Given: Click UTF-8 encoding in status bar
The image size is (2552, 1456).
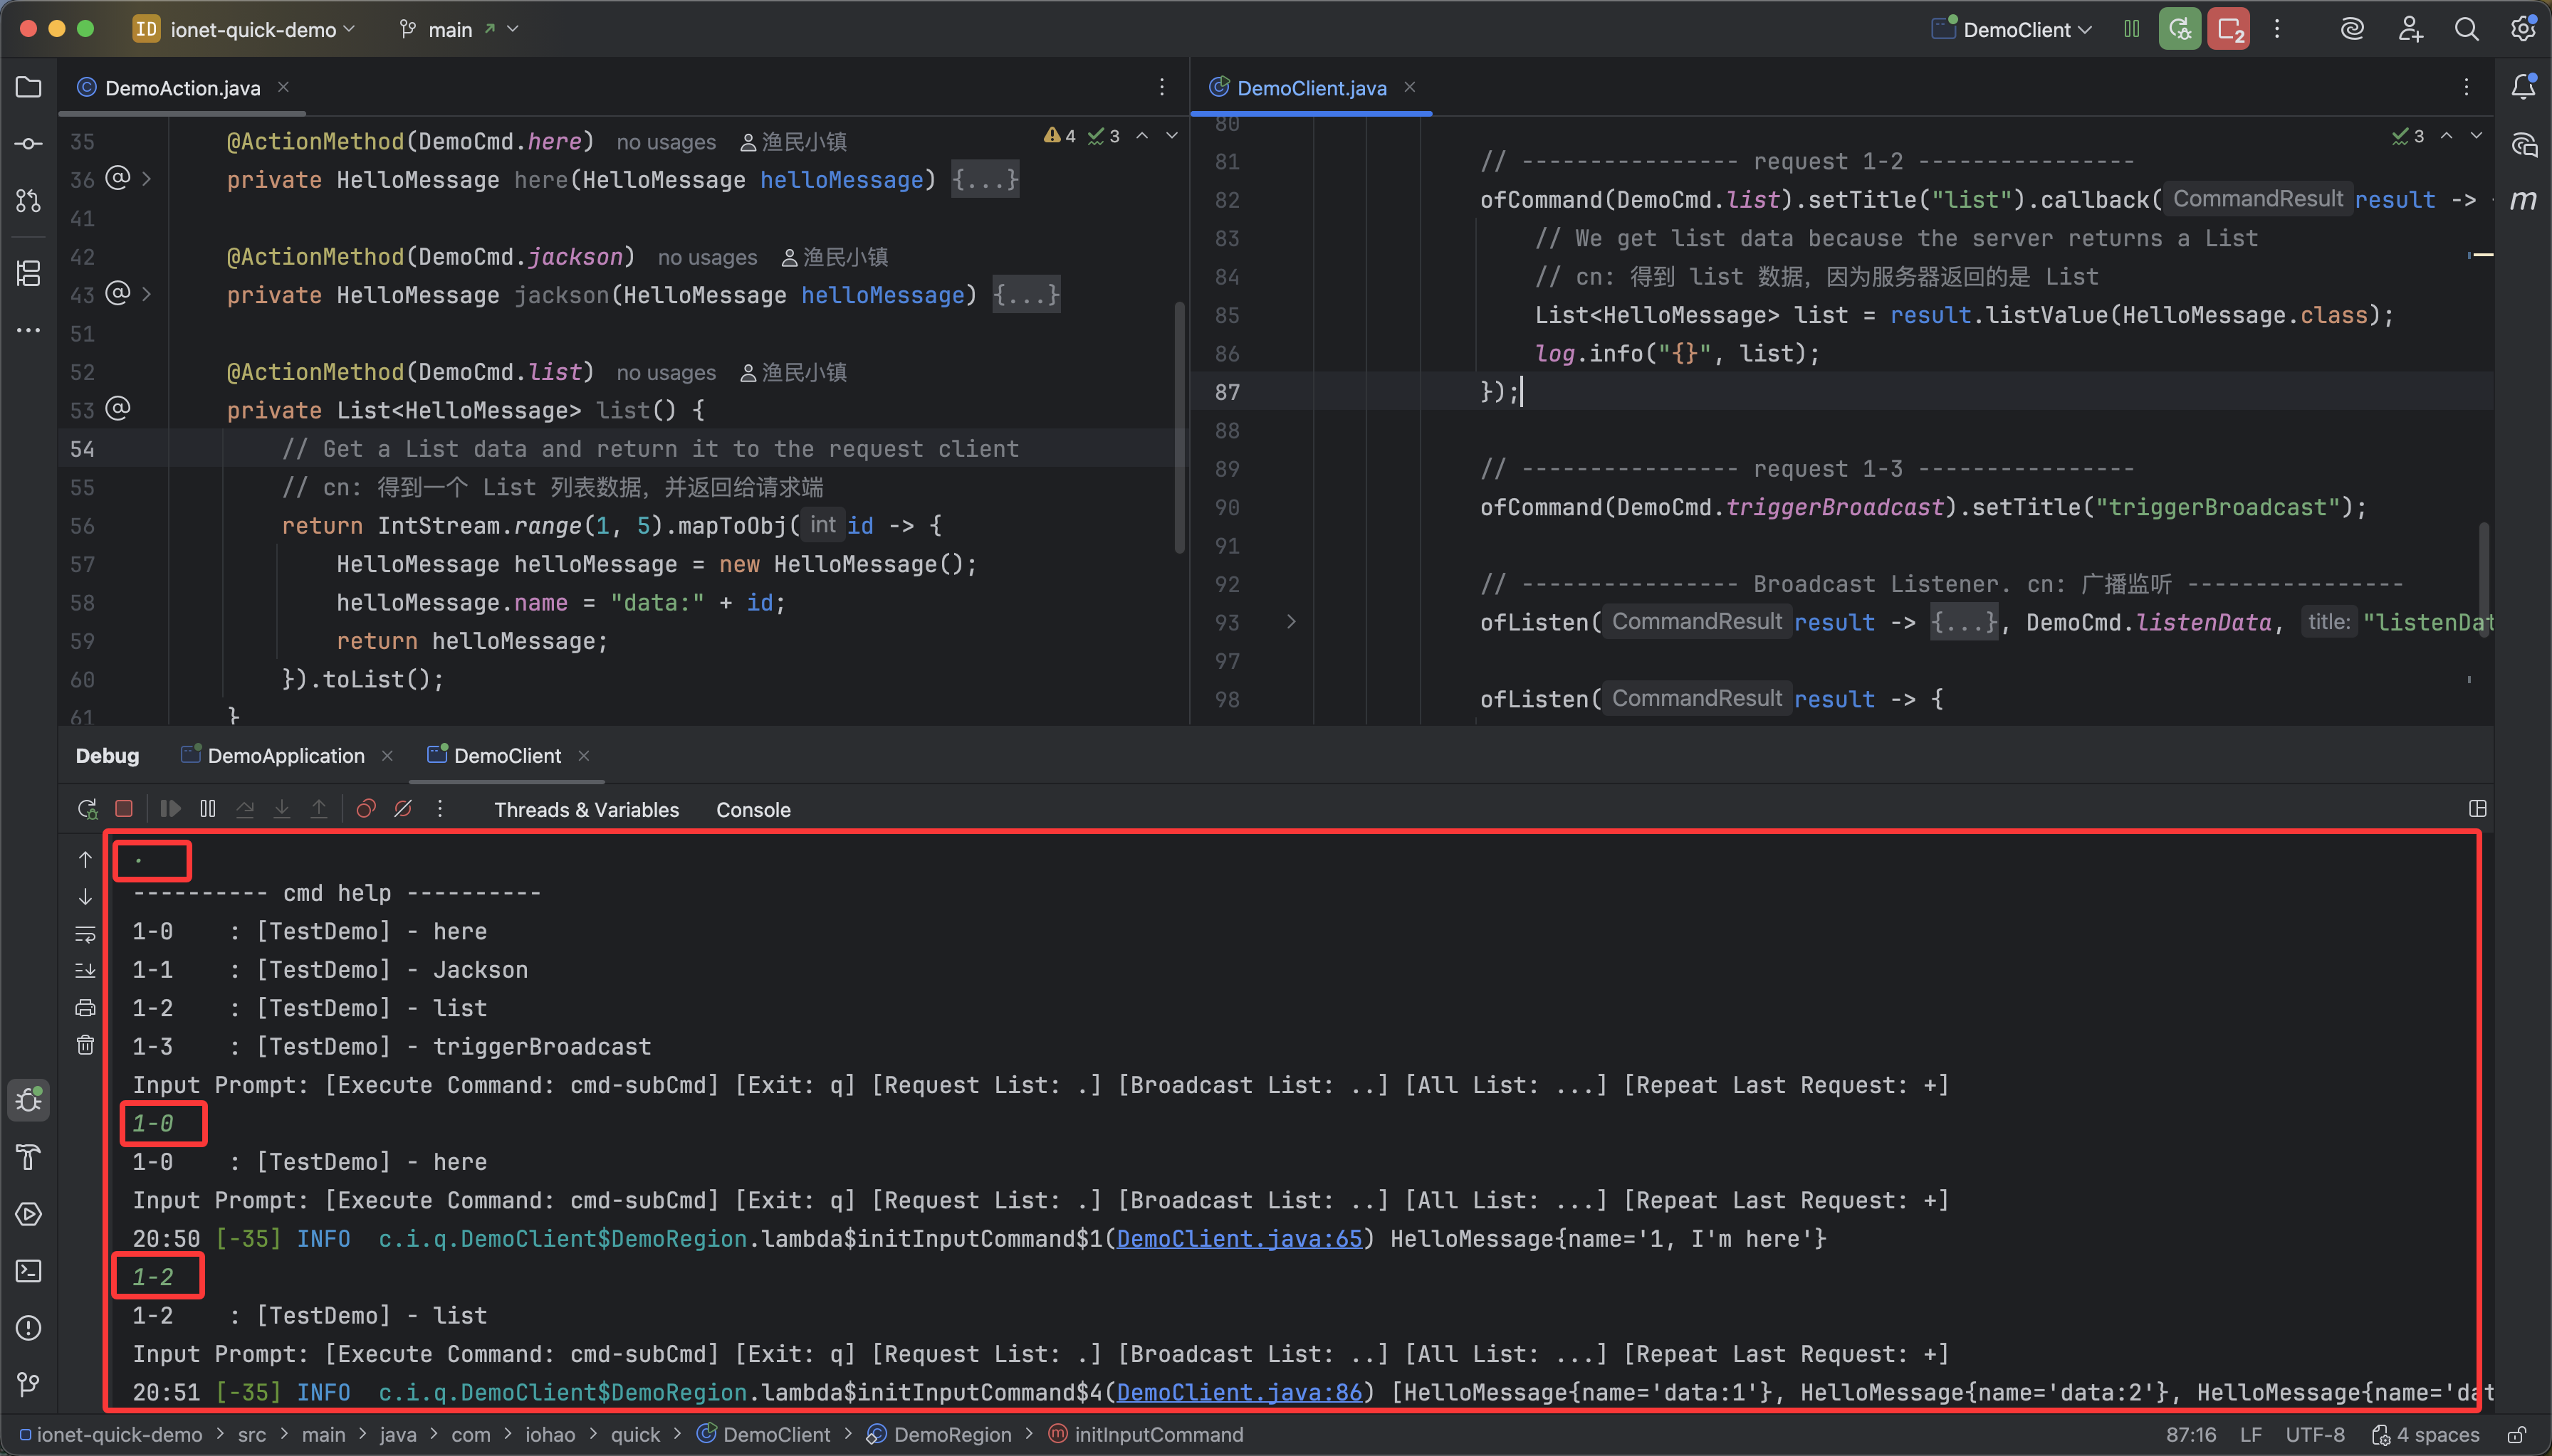Looking at the screenshot, I should [x=2314, y=1435].
